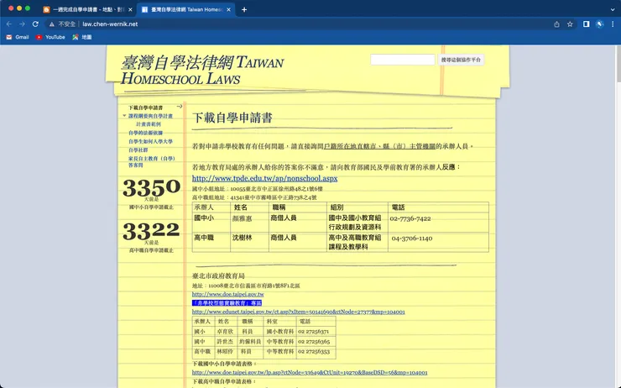Click the phone number 02-7736-7422
The width and height of the screenshot is (621, 388).
point(410,218)
